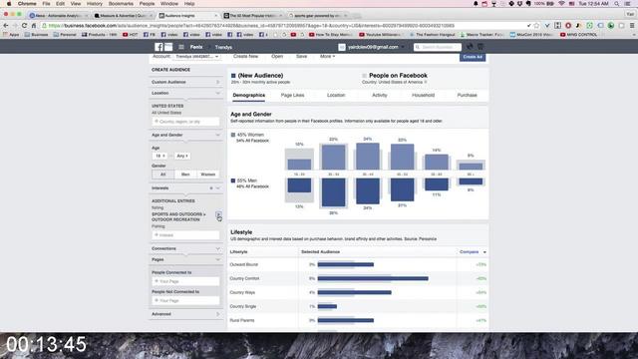Switch to the Location tab

336,96
